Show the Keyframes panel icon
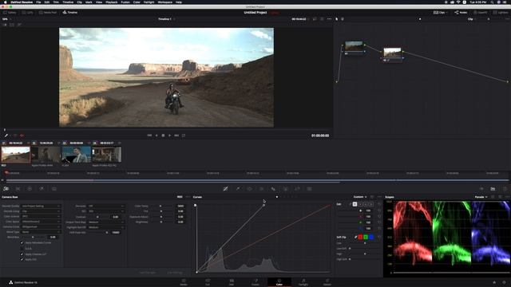 click(481, 189)
